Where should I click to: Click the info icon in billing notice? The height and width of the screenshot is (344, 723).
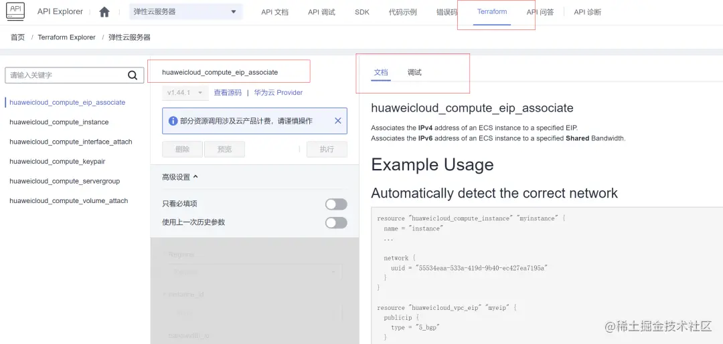pos(173,121)
